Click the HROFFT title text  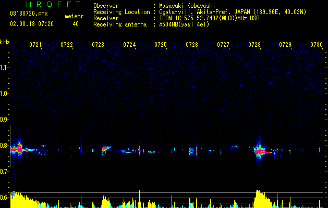coord(53,4)
